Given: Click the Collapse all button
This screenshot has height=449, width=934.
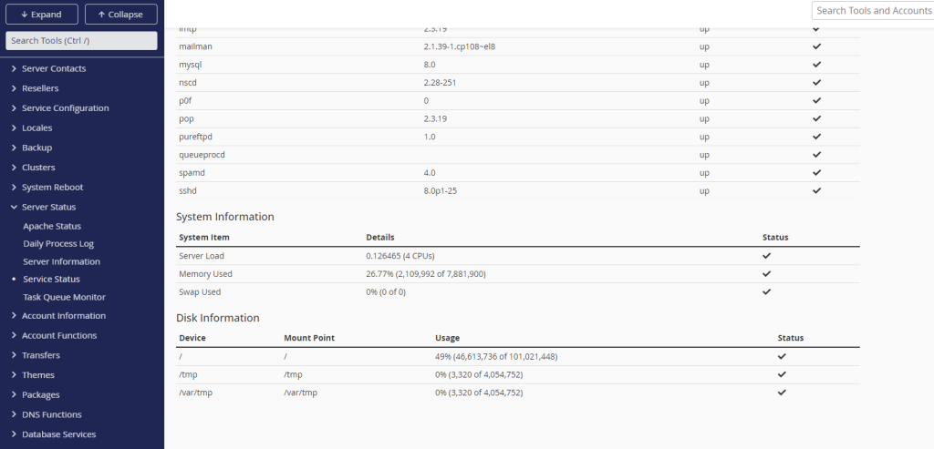Looking at the screenshot, I should pyautogui.click(x=121, y=15).
